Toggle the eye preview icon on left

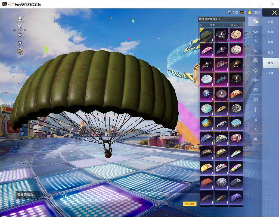(20, 35)
